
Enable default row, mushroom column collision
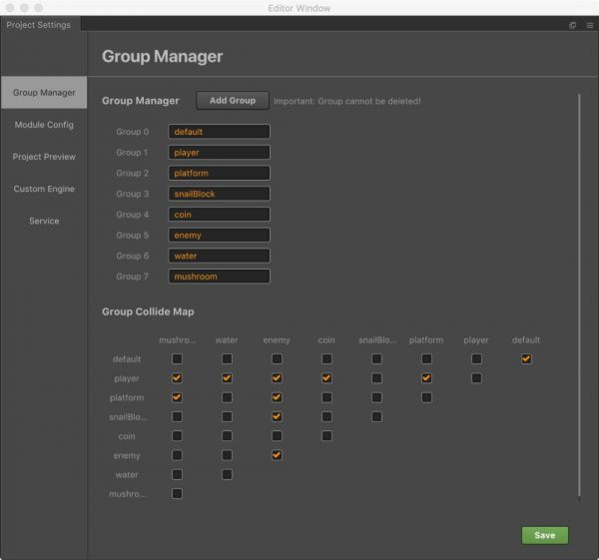click(x=177, y=358)
